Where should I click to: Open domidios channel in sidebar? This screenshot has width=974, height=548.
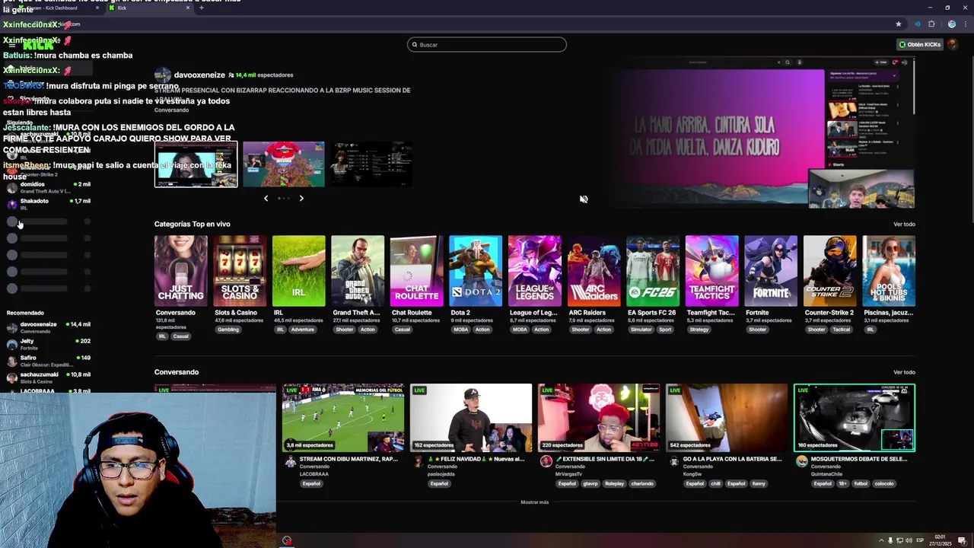click(47, 187)
